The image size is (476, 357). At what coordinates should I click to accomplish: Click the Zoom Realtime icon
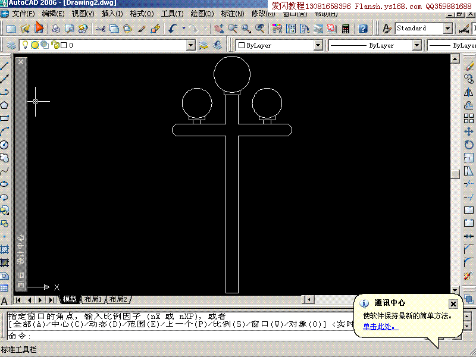coord(233,29)
